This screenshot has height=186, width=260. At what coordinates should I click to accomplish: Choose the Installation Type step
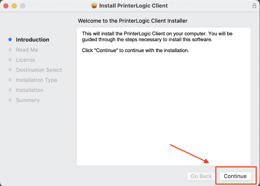pyautogui.click(x=36, y=80)
